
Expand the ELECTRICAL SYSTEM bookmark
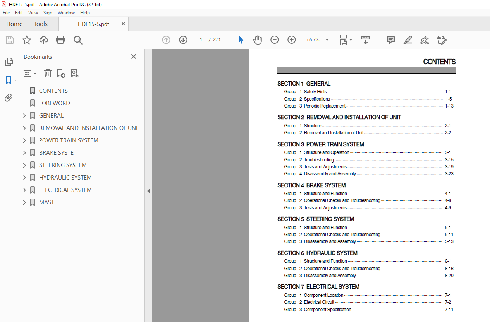24,190
